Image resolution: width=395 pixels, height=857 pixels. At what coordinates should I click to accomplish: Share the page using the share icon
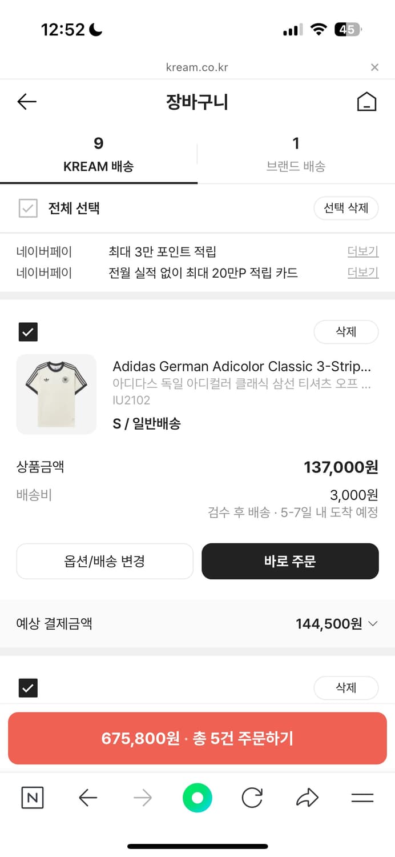tap(307, 798)
